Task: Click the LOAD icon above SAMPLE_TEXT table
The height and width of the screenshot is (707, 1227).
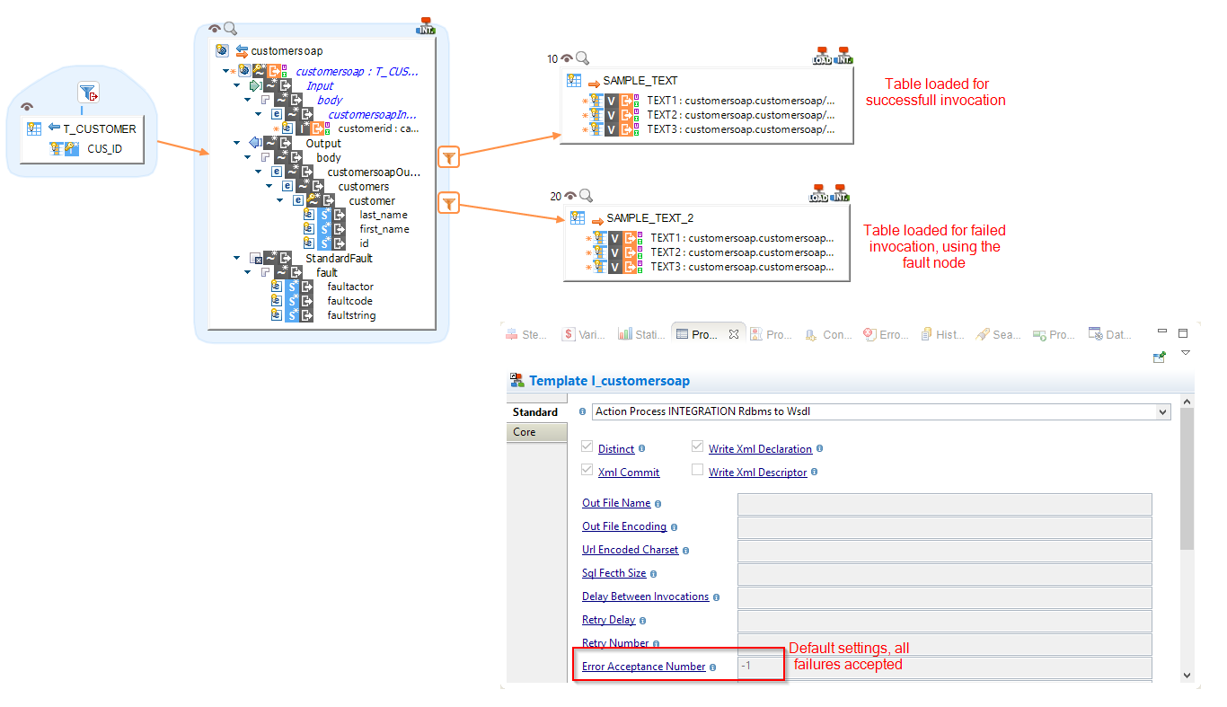Action: click(x=820, y=56)
